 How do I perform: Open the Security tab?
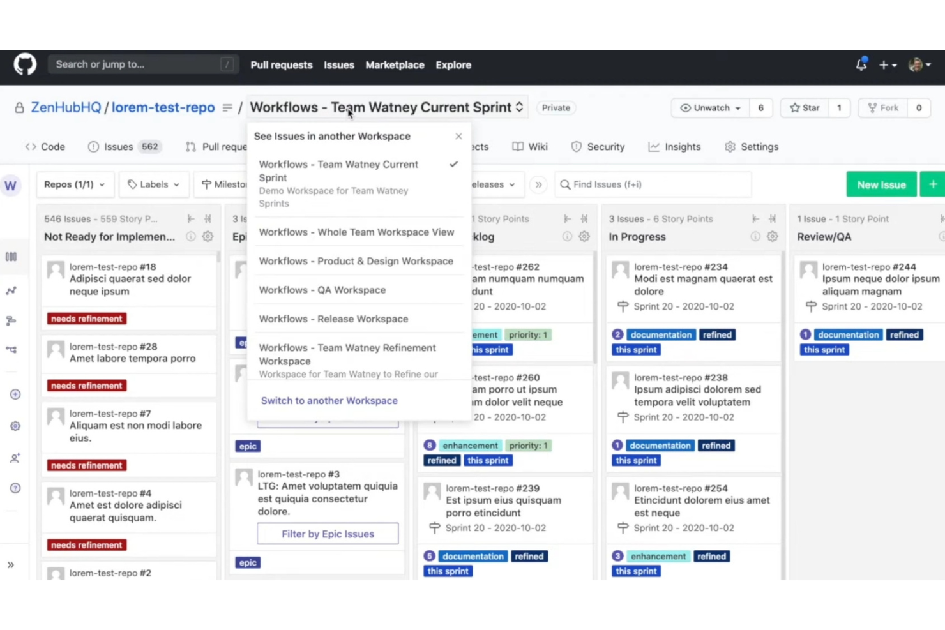click(598, 147)
